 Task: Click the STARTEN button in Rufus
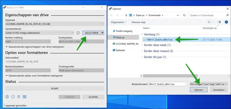69,97
